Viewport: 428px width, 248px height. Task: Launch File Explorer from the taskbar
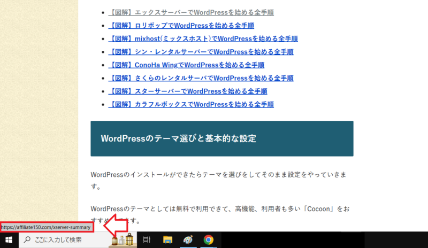point(167,240)
